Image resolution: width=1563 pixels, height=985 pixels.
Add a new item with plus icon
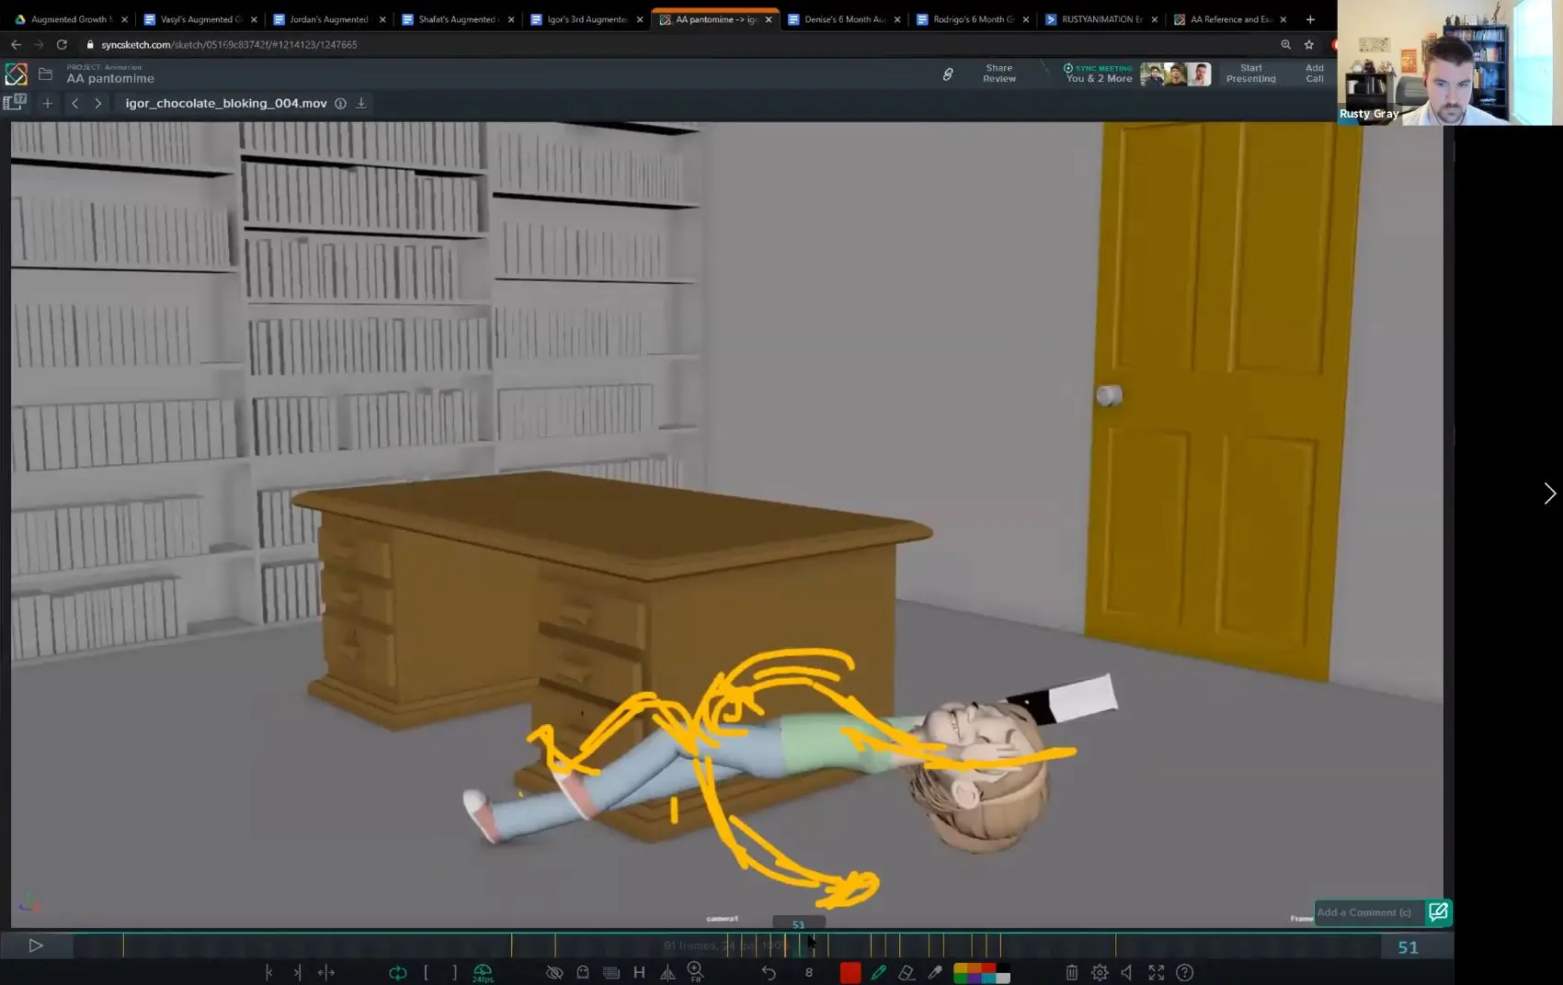coord(48,103)
